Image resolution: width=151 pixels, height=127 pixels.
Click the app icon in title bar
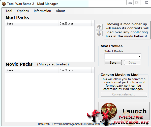[x=4, y=4]
